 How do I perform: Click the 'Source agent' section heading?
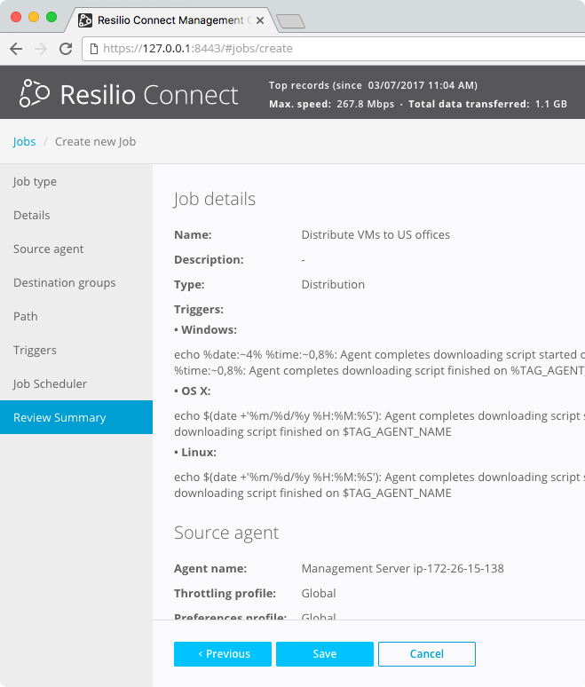point(226,533)
